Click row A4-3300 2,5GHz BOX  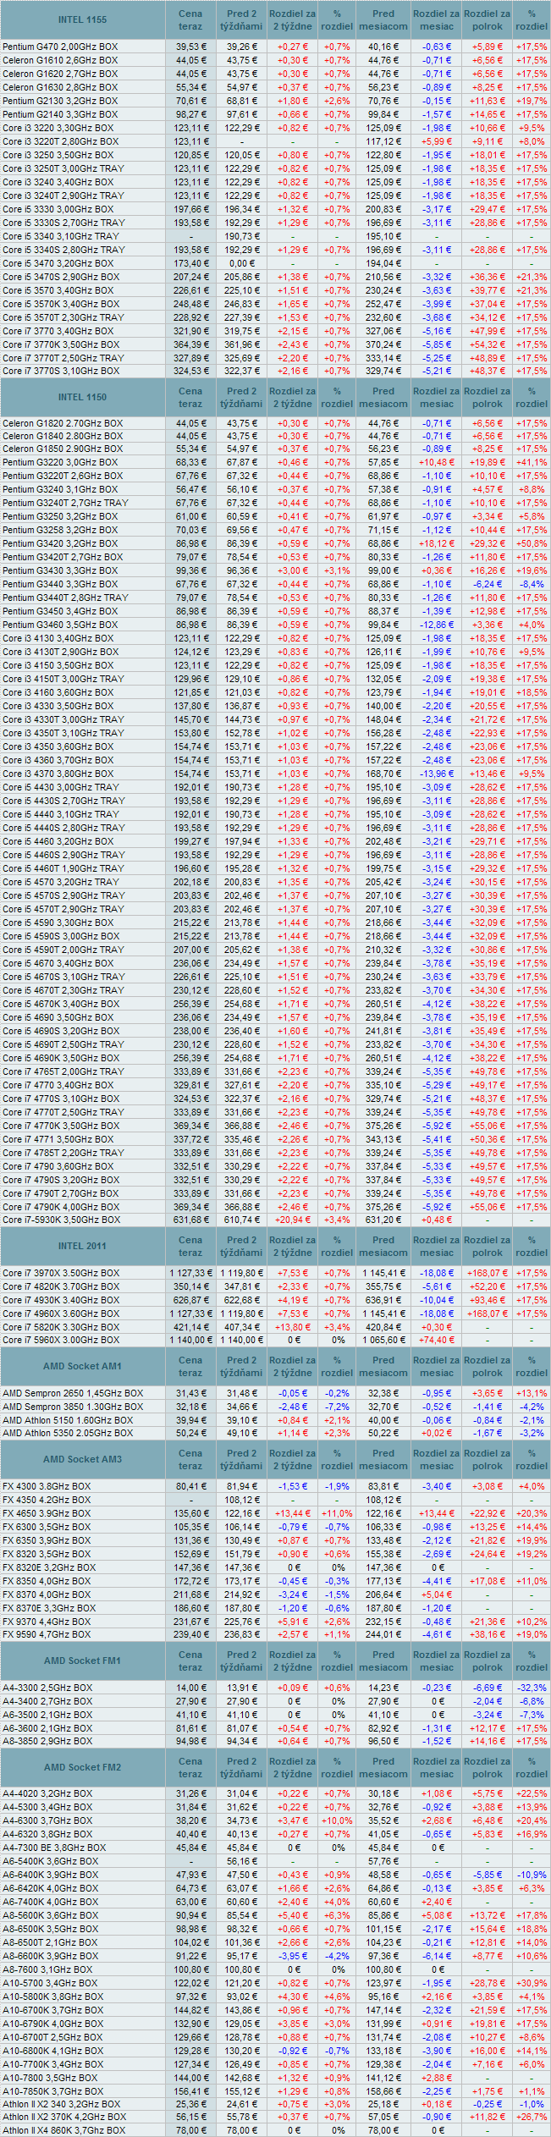(x=275, y=1688)
